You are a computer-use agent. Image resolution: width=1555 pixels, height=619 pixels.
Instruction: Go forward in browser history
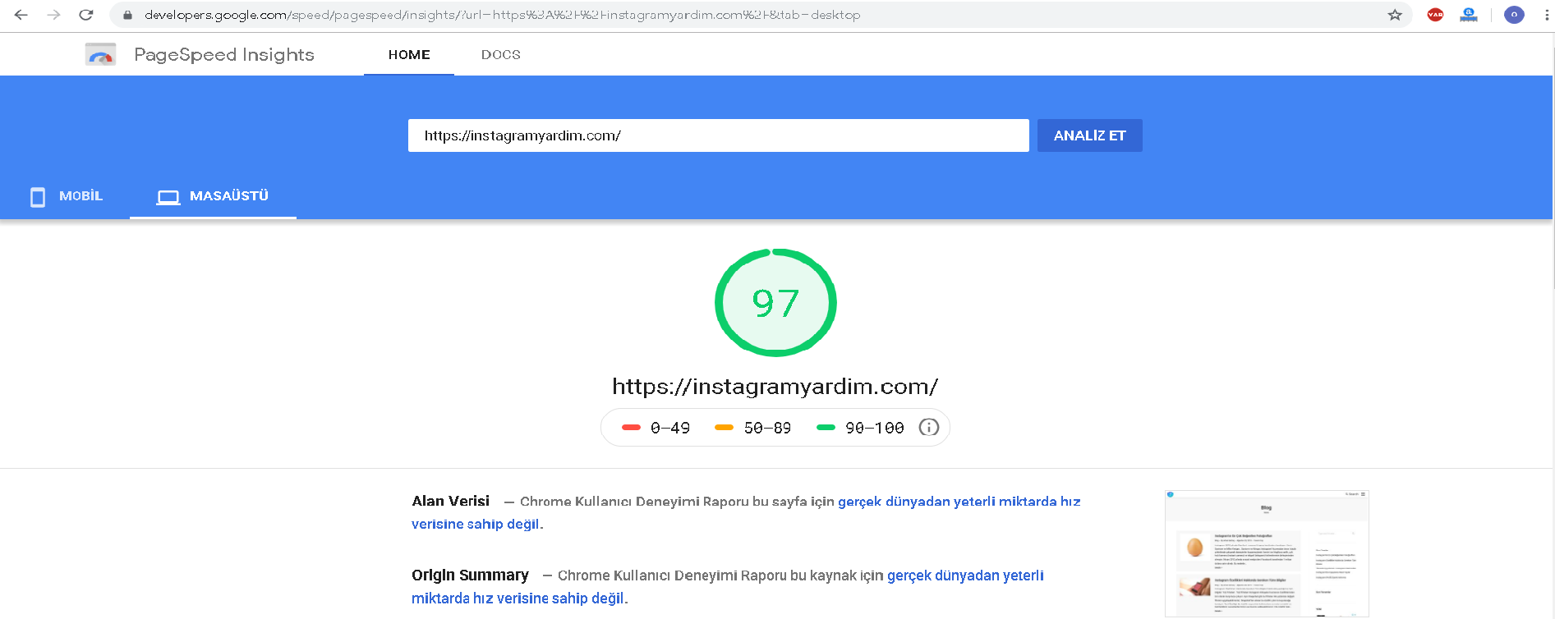pyautogui.click(x=54, y=15)
